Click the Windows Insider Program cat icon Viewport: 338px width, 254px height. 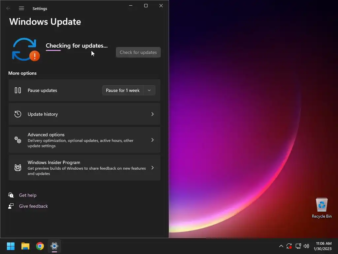18,168
